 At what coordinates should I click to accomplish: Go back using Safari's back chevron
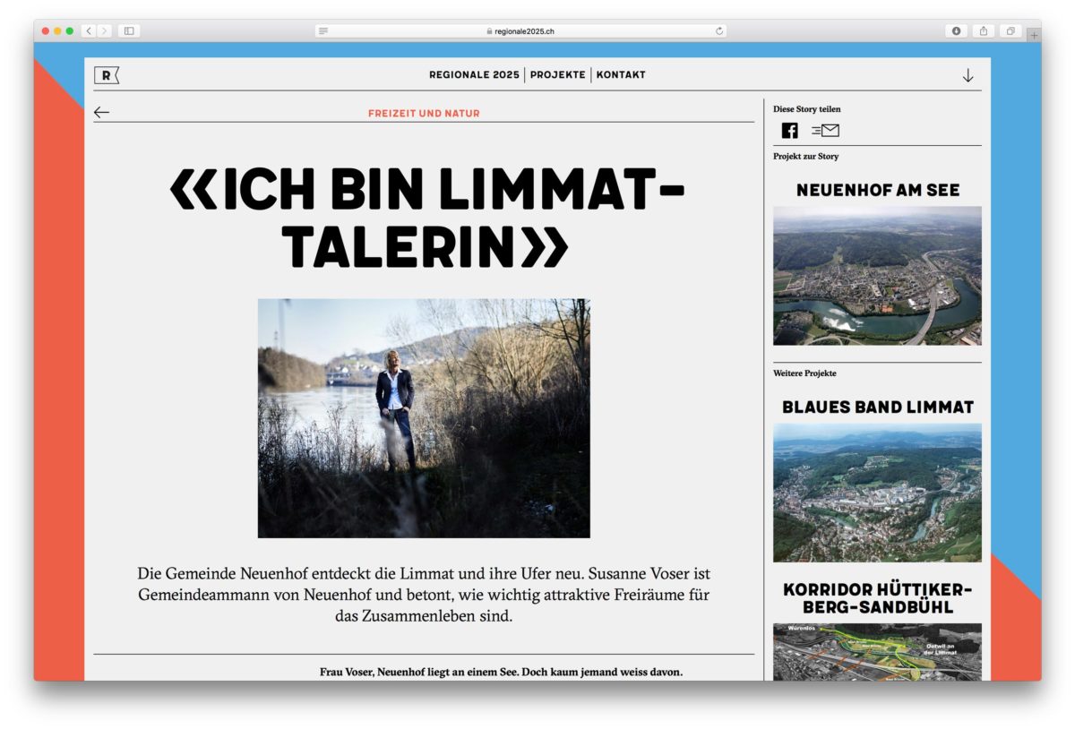tap(89, 31)
